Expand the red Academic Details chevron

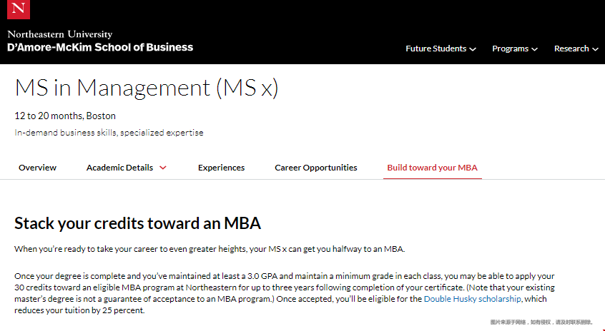(163, 168)
